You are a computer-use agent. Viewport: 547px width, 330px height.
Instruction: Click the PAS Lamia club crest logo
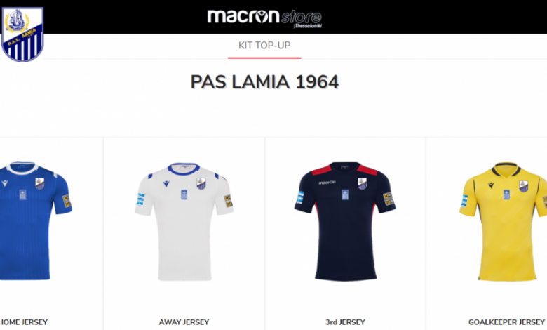coord(22,34)
